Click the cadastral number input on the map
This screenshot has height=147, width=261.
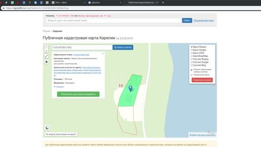point(82,47)
